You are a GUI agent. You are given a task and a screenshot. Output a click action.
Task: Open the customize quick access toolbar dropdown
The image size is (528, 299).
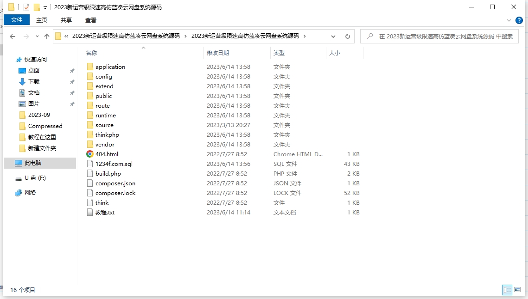click(x=45, y=7)
